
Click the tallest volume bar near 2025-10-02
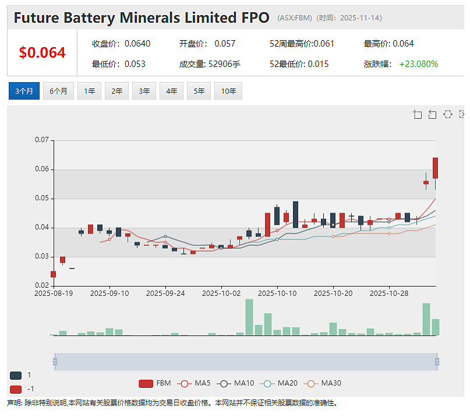pyautogui.click(x=249, y=317)
